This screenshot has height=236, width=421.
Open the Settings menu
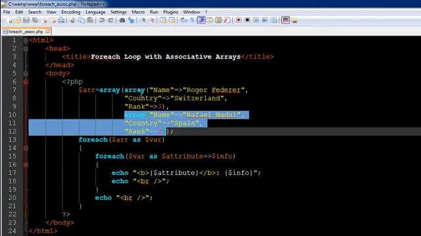coord(118,12)
